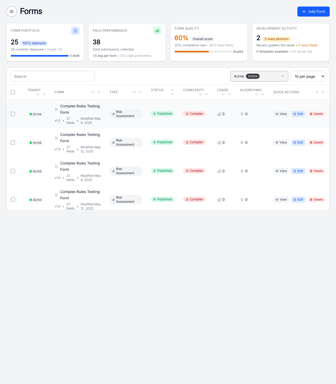Screen dimensions: 336x384
Task: Open the Acme Active tenant dropdown
Action: 259,76
